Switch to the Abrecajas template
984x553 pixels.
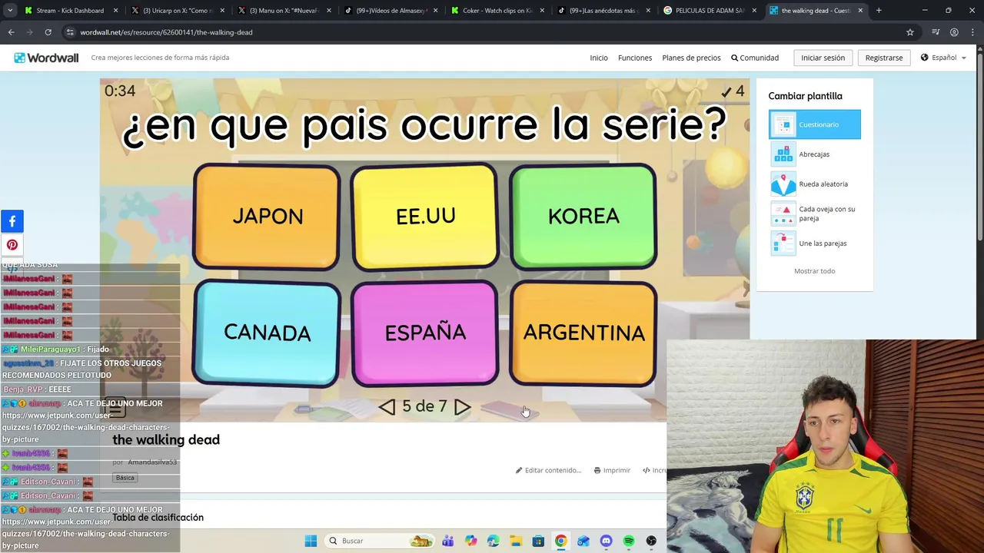815,154
